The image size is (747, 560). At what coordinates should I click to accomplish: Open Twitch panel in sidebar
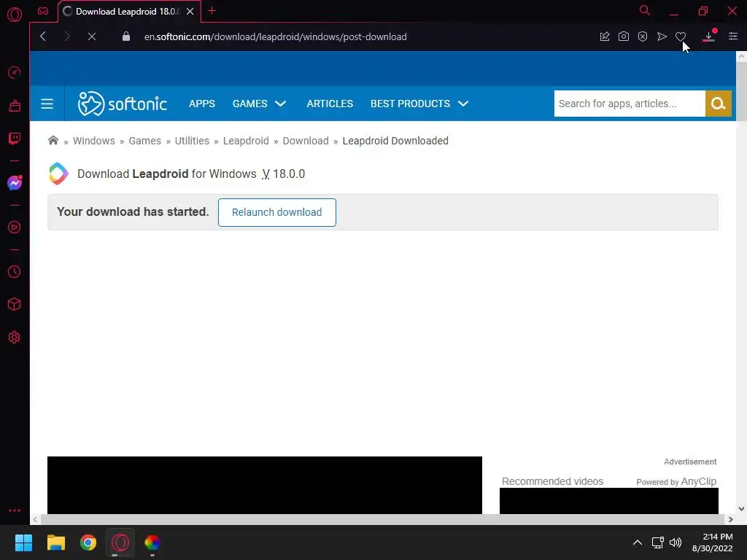15,139
